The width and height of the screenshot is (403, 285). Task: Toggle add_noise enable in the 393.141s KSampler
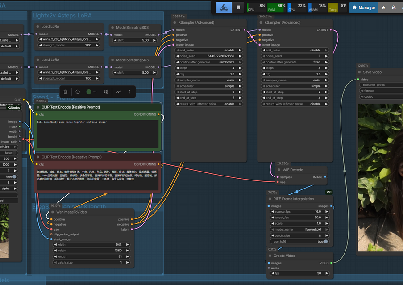tap(208, 50)
